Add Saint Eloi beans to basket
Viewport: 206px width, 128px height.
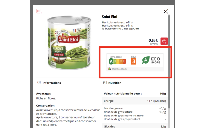(164, 41)
